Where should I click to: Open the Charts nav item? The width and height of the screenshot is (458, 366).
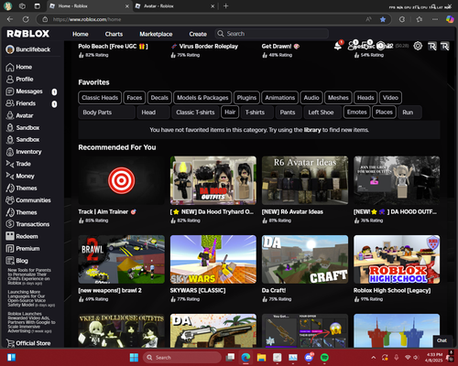114,34
